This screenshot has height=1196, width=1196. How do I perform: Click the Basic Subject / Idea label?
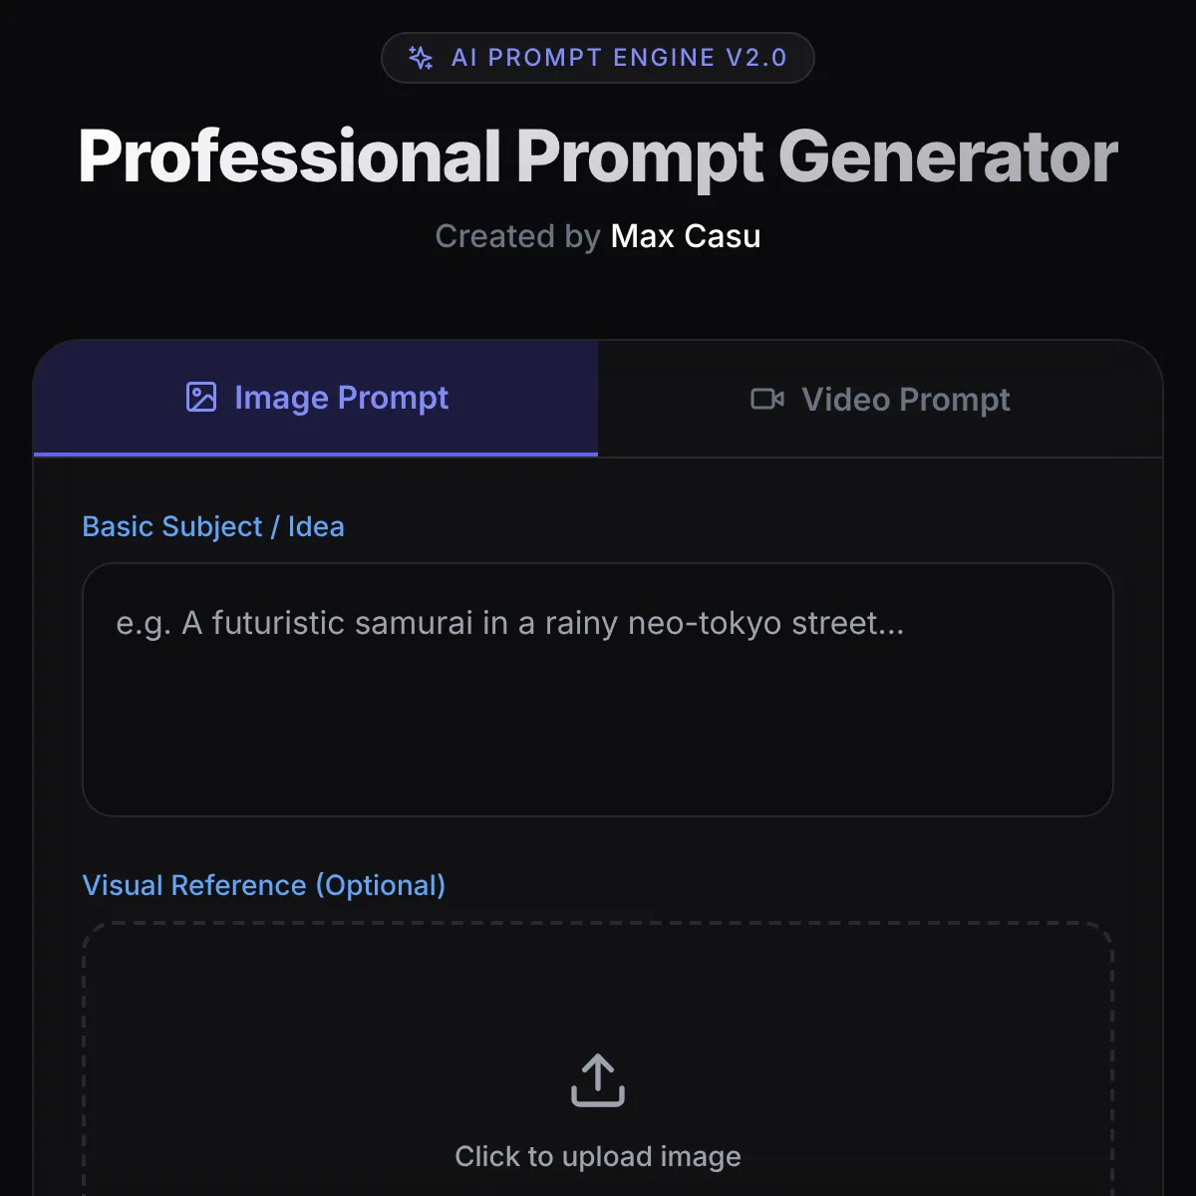point(213,526)
